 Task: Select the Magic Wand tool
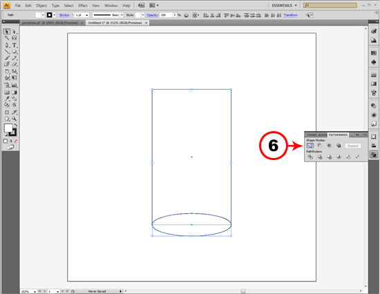tap(7, 38)
